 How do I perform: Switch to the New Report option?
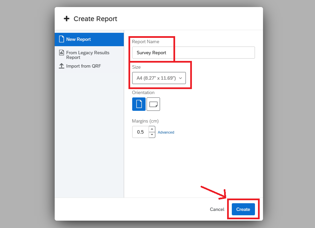(x=78, y=39)
